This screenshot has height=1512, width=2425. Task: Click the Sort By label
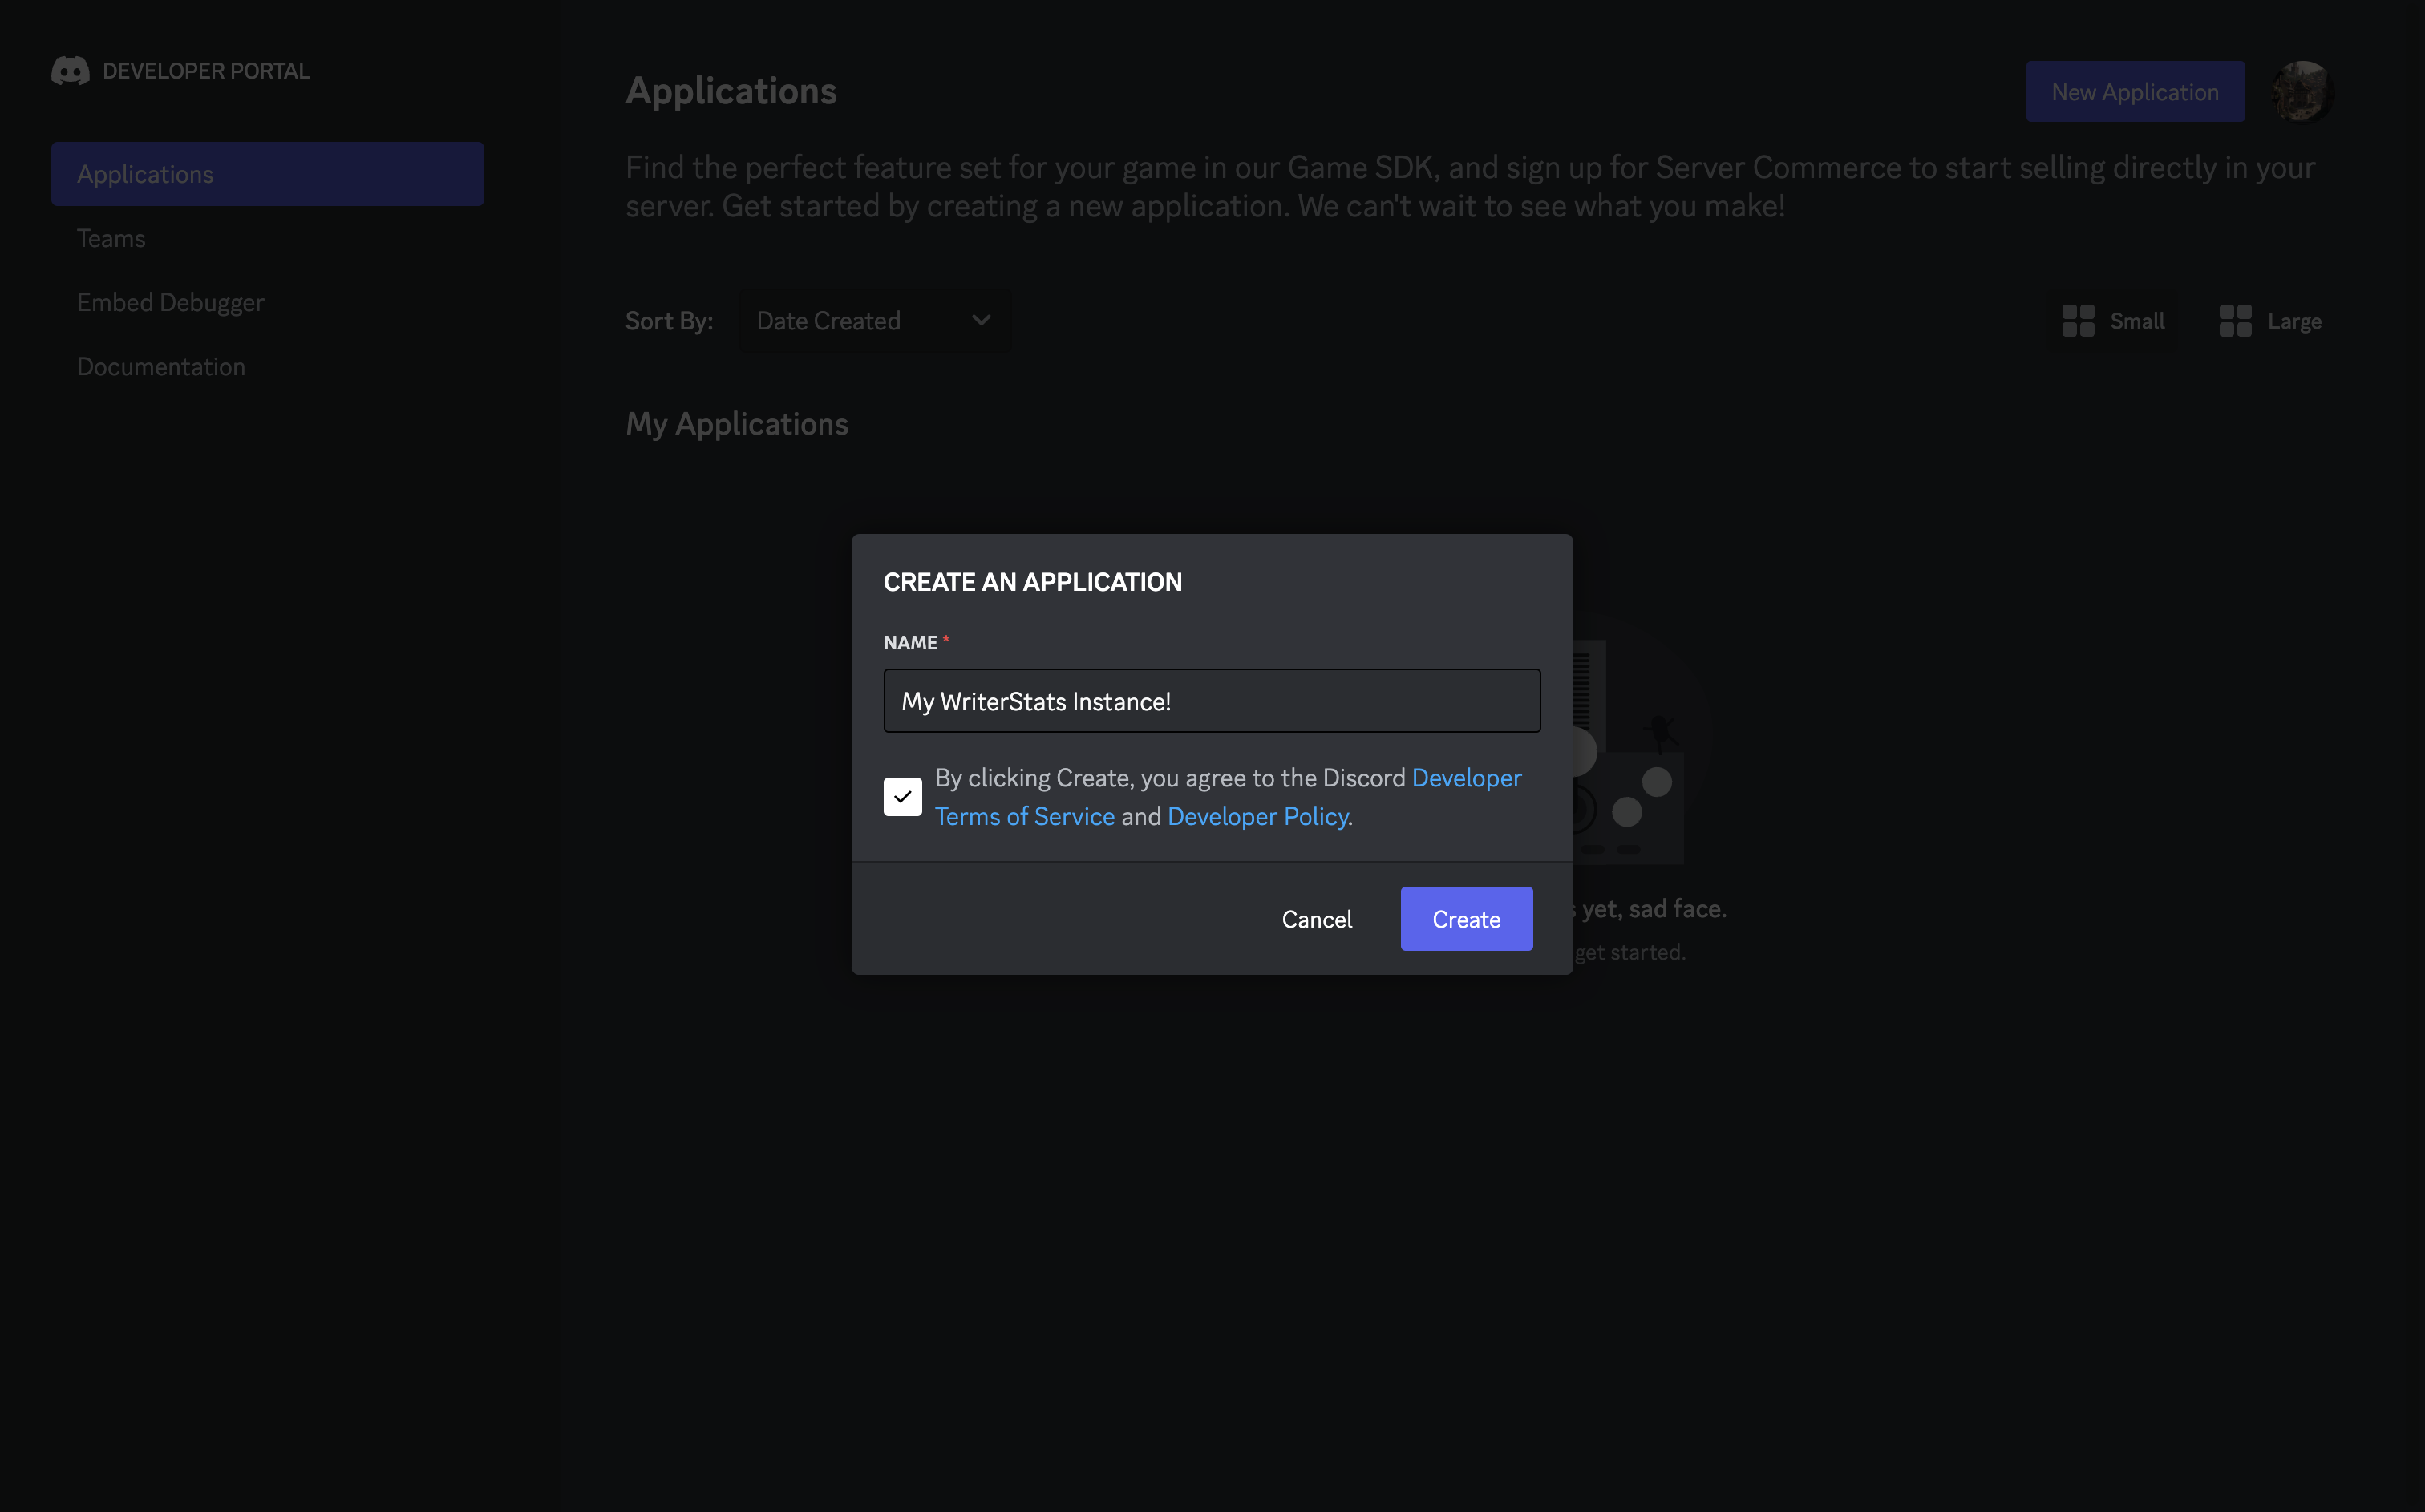tap(669, 321)
